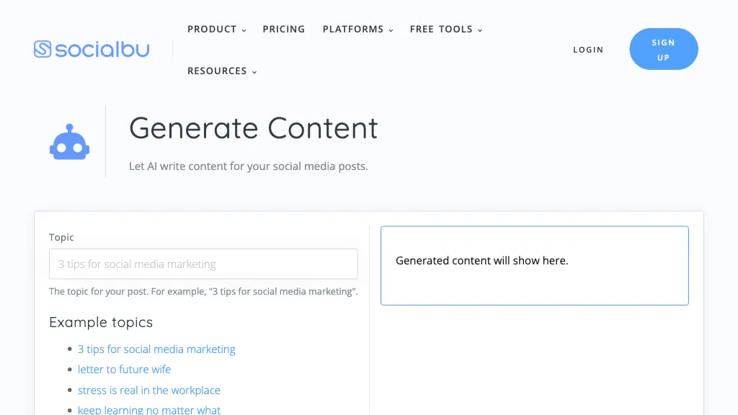Expand the Platforms dropdown menu
Screen dimensions: 738x415
click(357, 30)
